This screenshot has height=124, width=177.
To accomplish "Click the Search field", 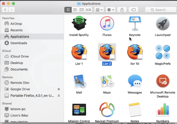I will click(x=161, y=10).
